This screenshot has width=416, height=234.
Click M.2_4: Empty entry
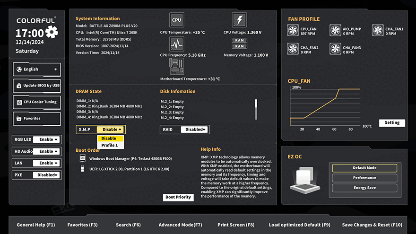click(x=172, y=118)
